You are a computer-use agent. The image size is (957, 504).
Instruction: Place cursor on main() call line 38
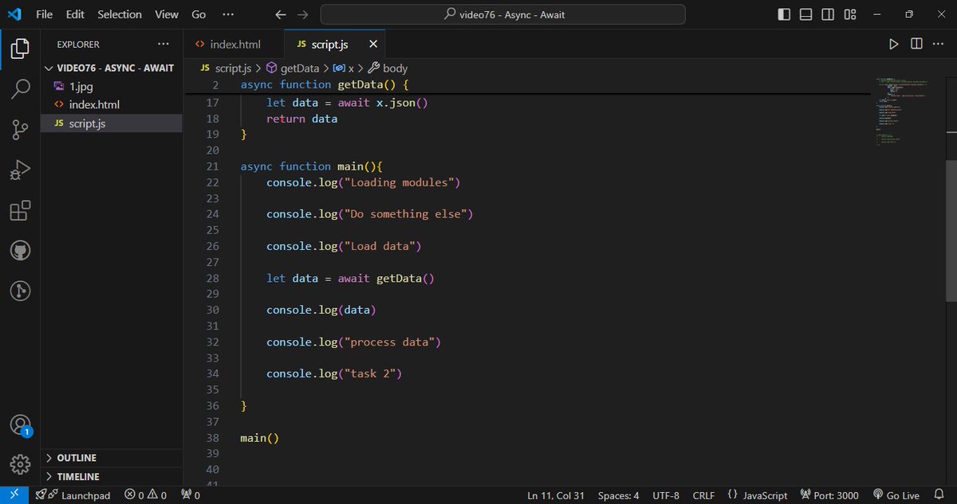point(259,438)
